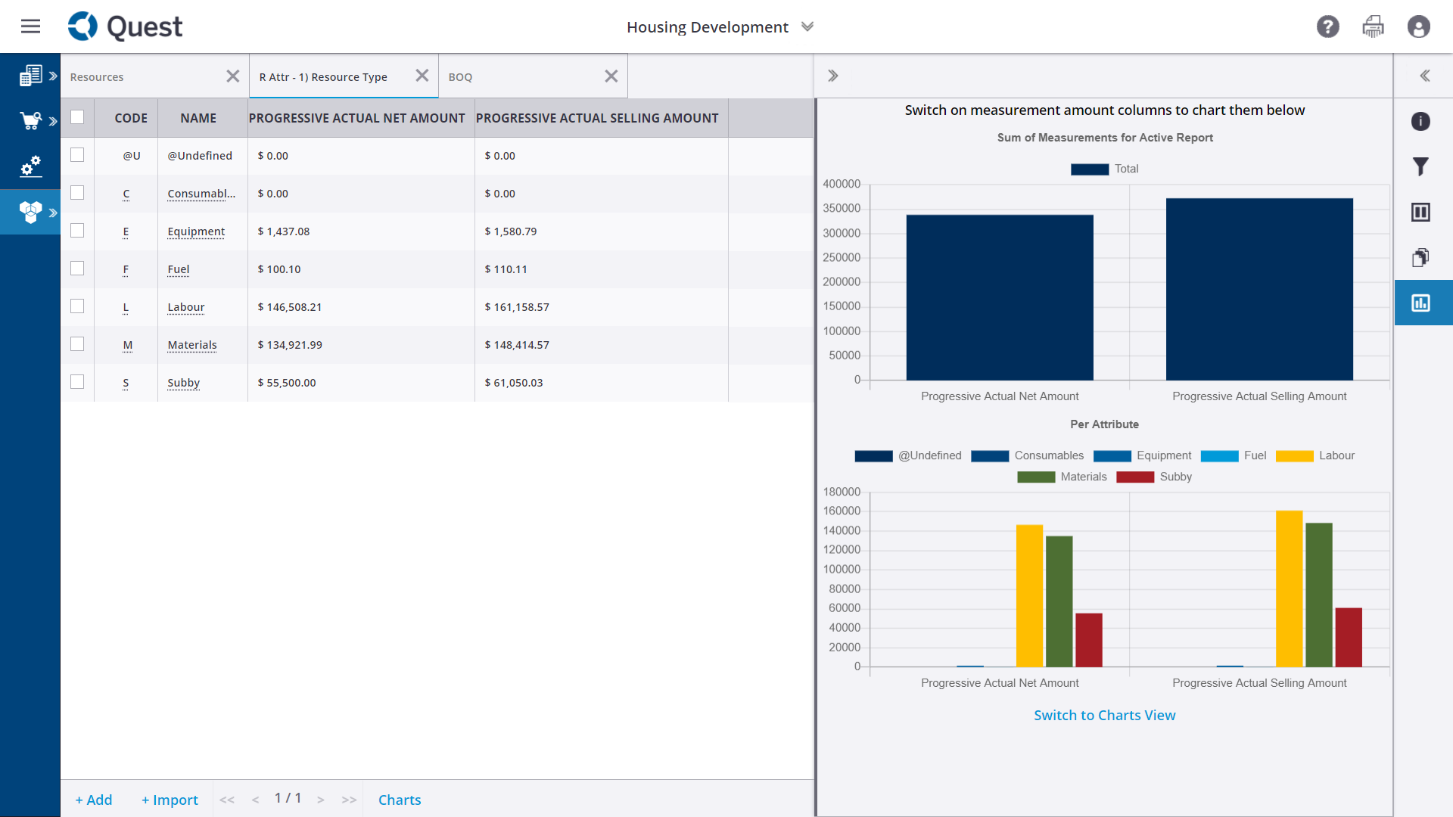This screenshot has height=817, width=1453.
Task: Switch to the BOQ tab
Action: coord(460,76)
